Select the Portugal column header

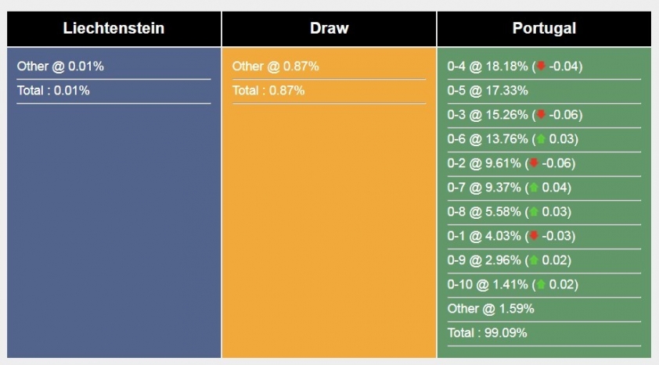[x=544, y=29]
